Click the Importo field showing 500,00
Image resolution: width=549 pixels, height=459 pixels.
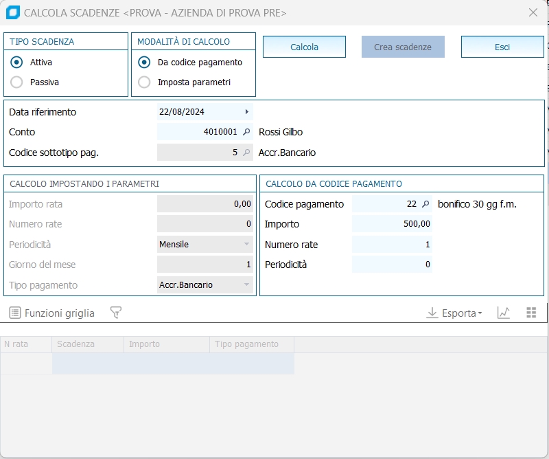[x=392, y=224]
